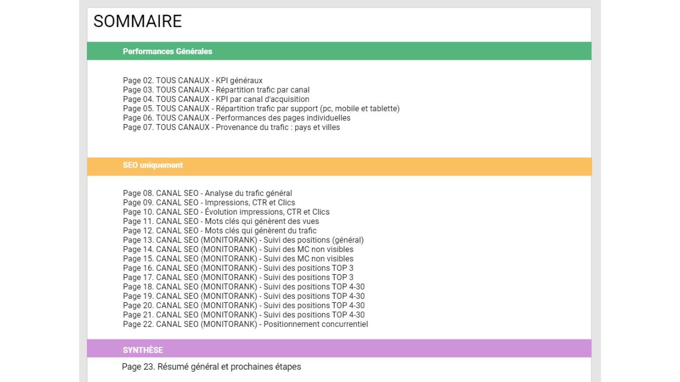Open Page 07 Provenance du trafic
Image resolution: width=680 pixels, height=382 pixels.
click(232, 127)
